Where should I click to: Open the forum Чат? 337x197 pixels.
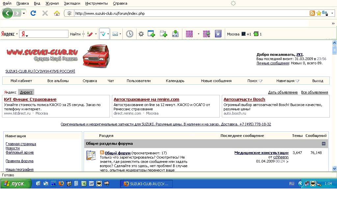[x=111, y=81]
